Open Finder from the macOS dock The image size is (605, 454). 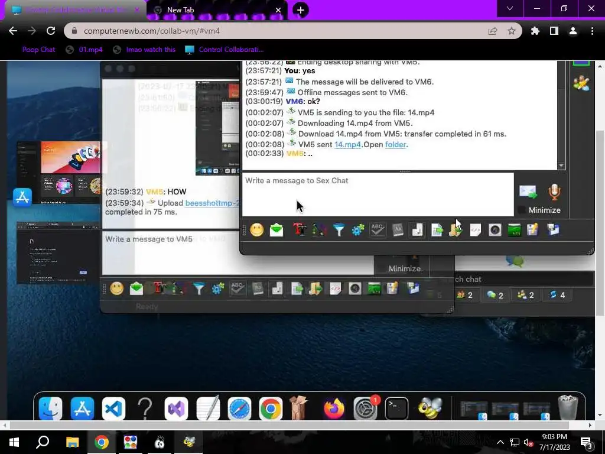(x=51, y=408)
